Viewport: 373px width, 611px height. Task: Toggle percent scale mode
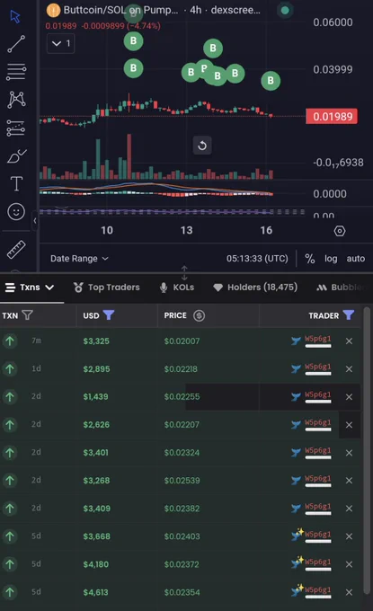click(310, 259)
